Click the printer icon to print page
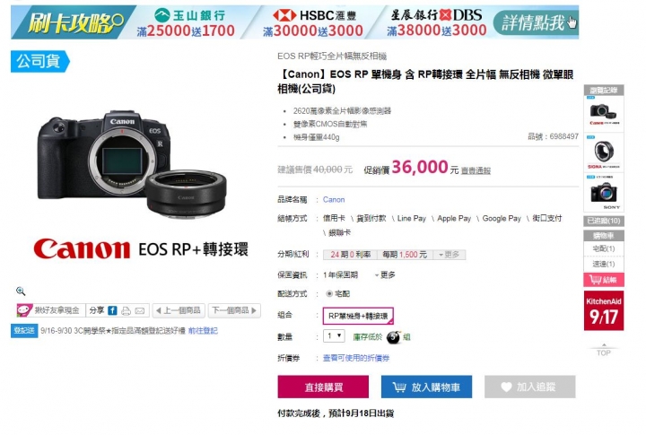 (127, 310)
